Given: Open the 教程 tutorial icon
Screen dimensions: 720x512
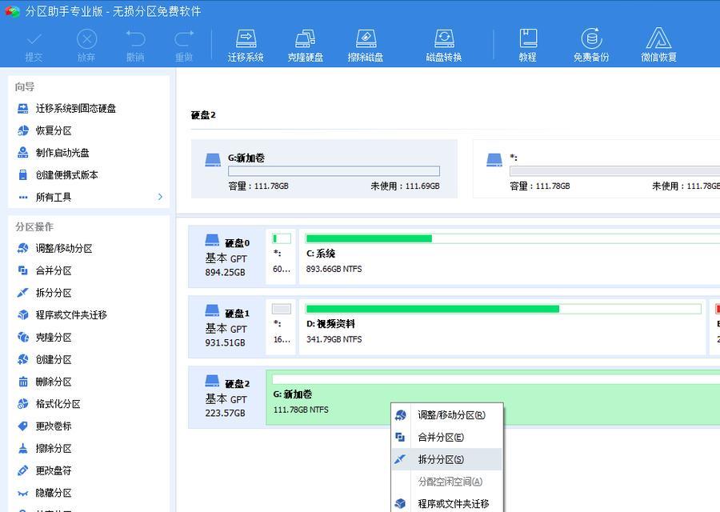Looking at the screenshot, I should point(528,38).
